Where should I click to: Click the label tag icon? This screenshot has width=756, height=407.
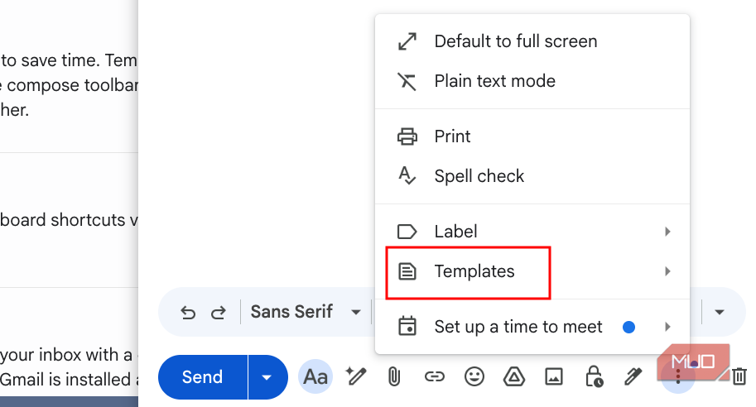coord(407,232)
